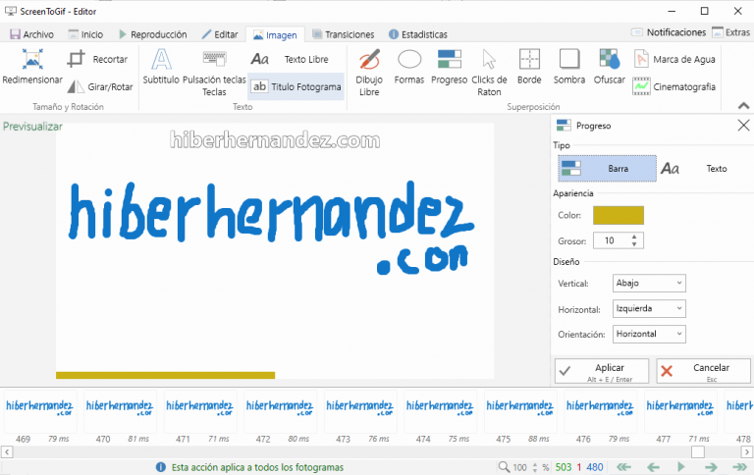Select frame 473 thumbnail in timeline

pyautogui.click(x=359, y=414)
